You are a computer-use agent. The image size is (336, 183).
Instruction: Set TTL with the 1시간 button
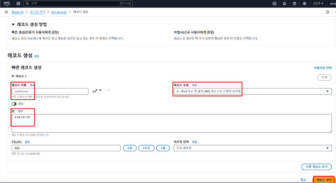point(146,148)
